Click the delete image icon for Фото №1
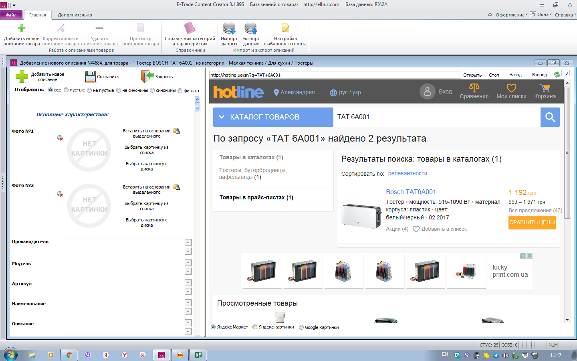 pos(60,138)
